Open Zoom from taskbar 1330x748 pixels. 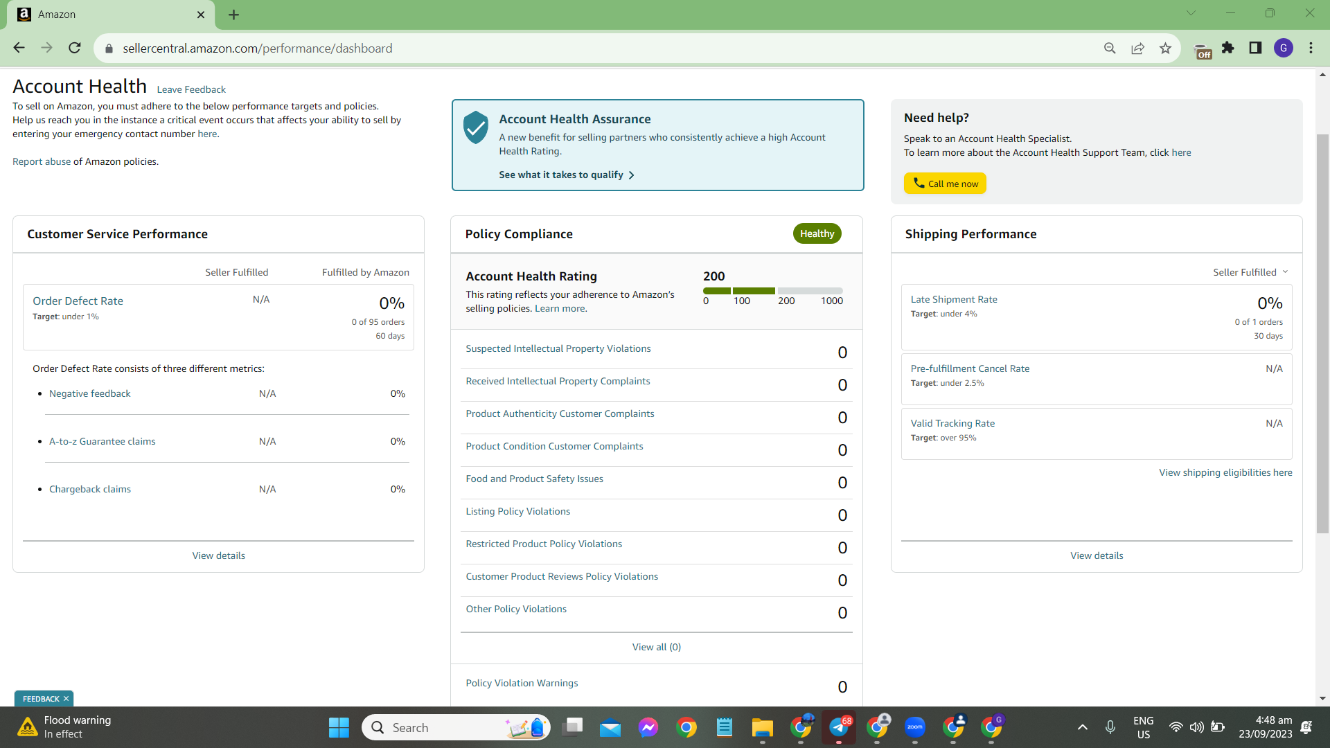pyautogui.click(x=915, y=727)
